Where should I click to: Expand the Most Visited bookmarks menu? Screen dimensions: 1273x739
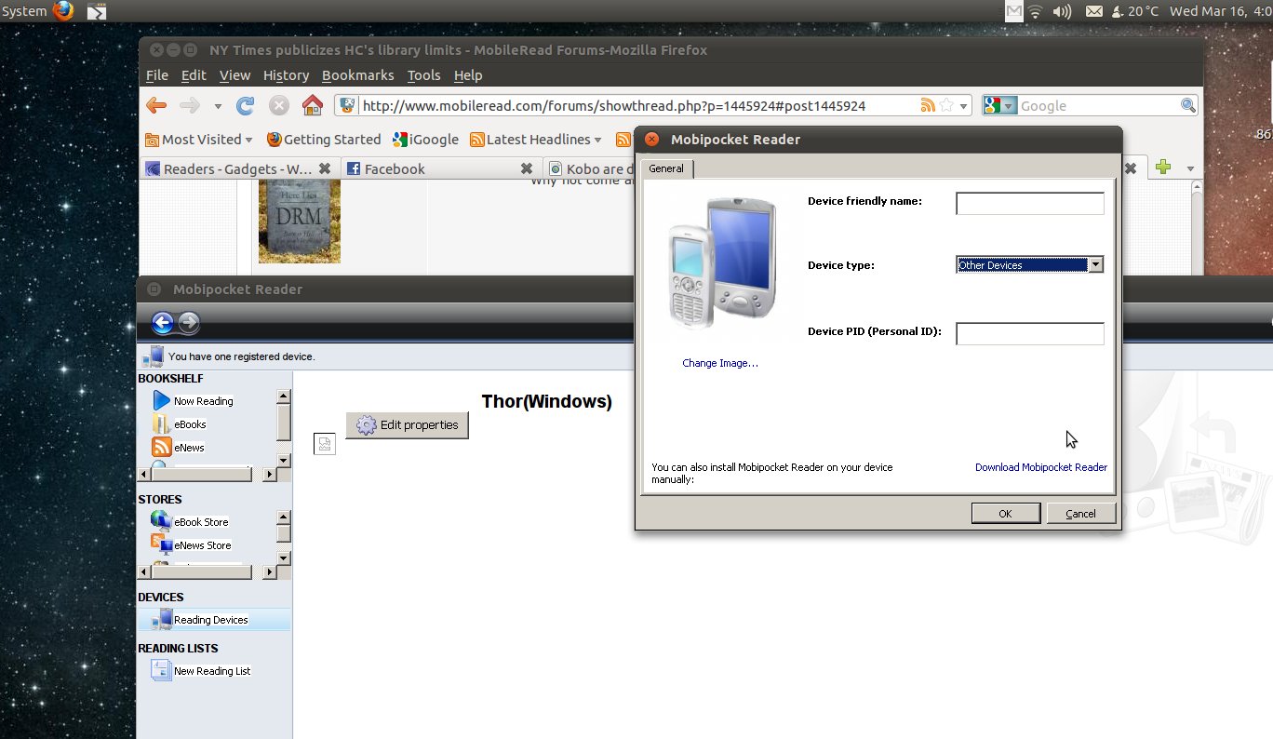point(199,140)
